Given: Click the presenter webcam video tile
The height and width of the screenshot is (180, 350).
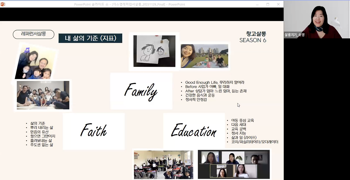Looking at the screenshot, I should point(317,19).
